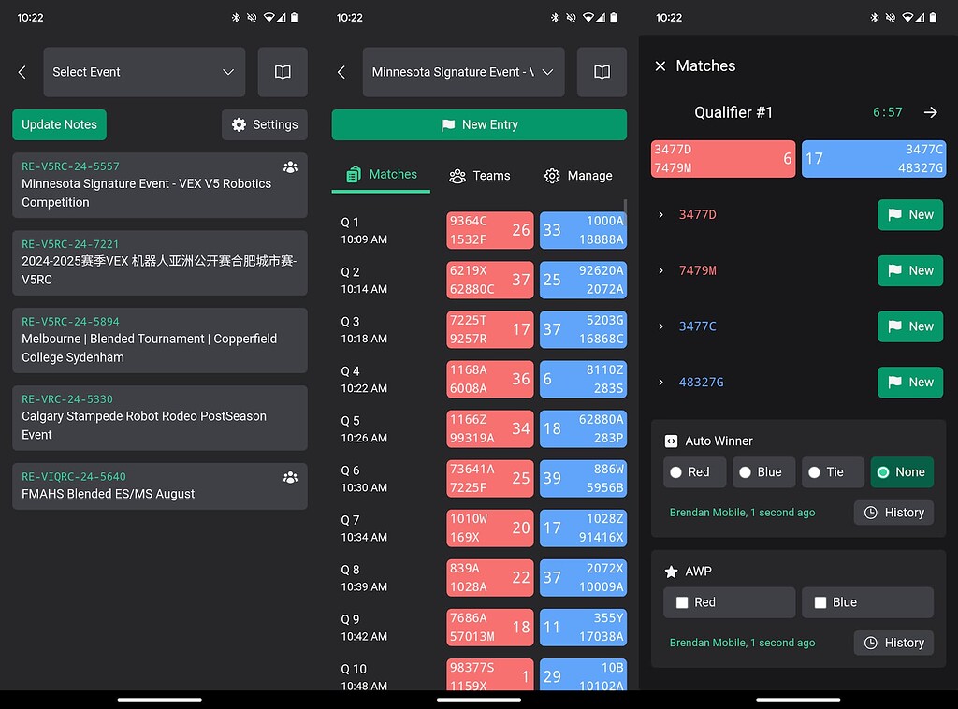Open the Select Event dropdown
The height and width of the screenshot is (709, 958).
144,72
